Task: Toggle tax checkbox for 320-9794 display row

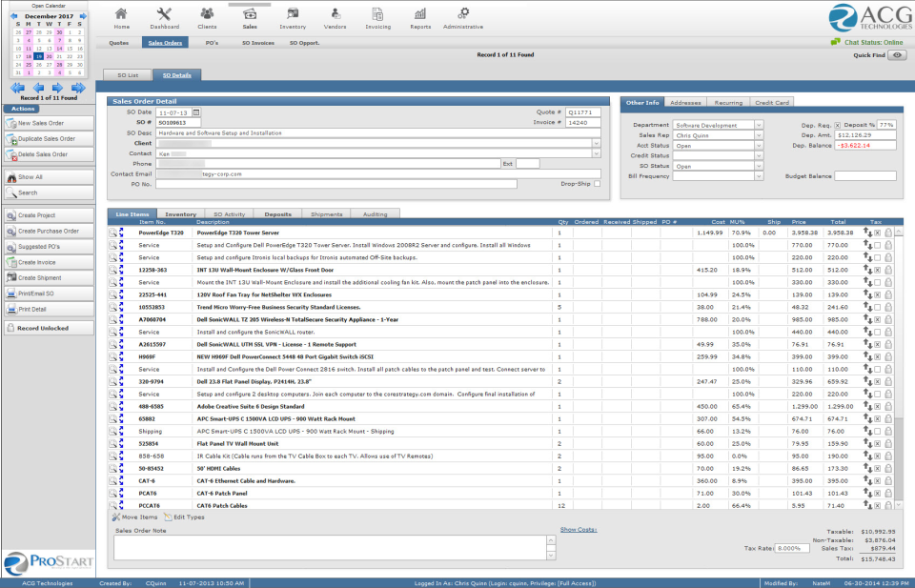Action: click(877, 381)
